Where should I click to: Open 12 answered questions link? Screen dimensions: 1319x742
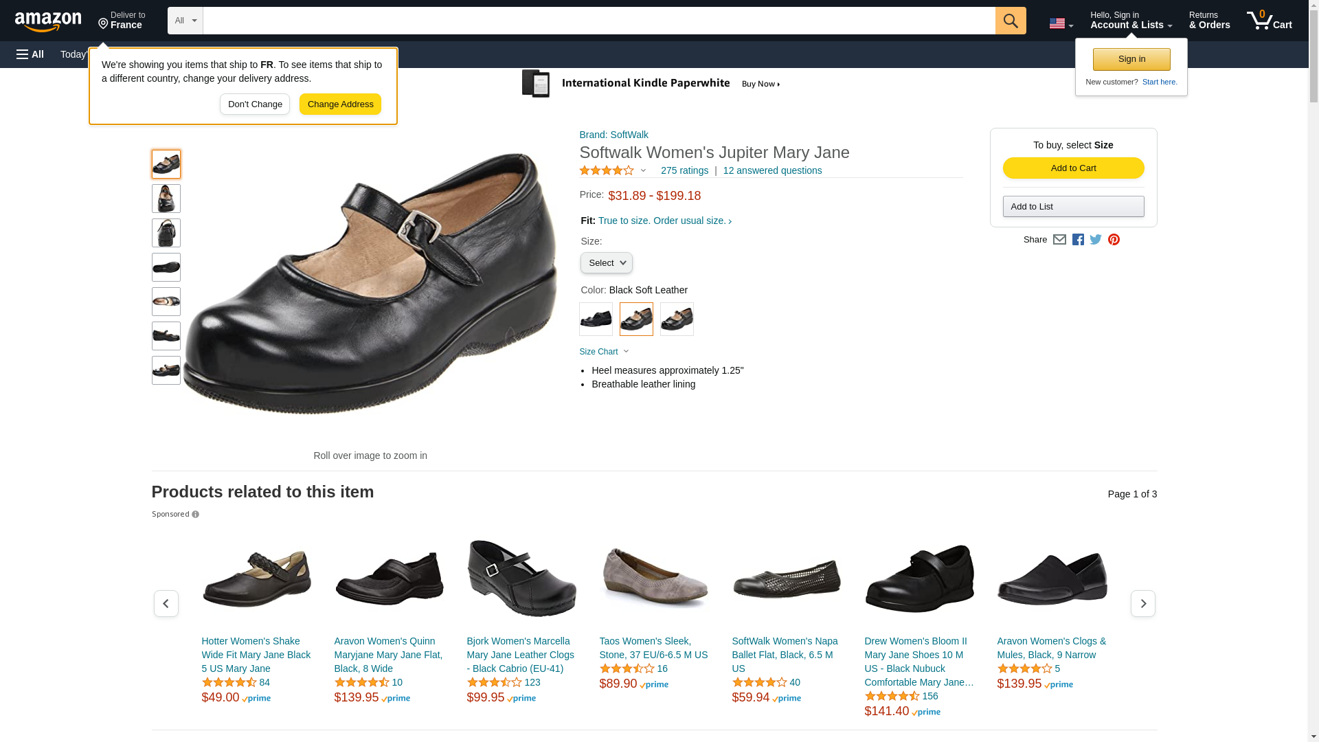coord(772,170)
